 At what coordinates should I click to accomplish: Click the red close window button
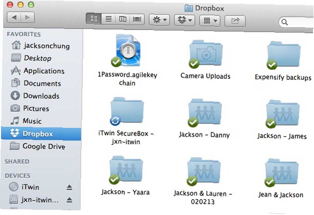10,4
